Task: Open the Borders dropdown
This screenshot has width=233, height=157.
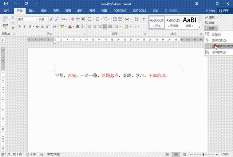Action: pos(138,27)
